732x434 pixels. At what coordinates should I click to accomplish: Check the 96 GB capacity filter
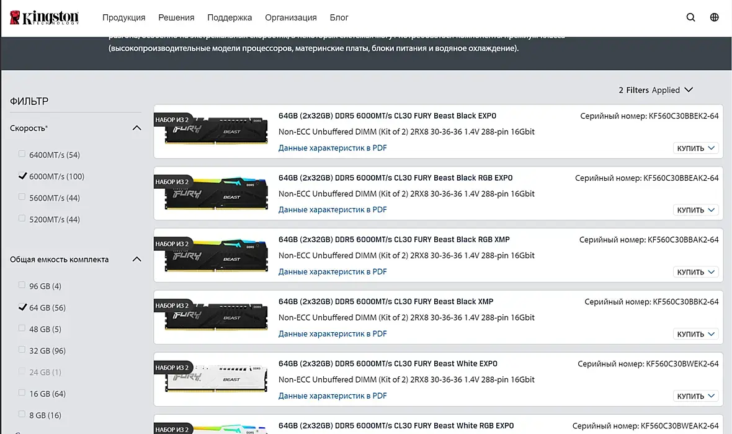pos(22,286)
